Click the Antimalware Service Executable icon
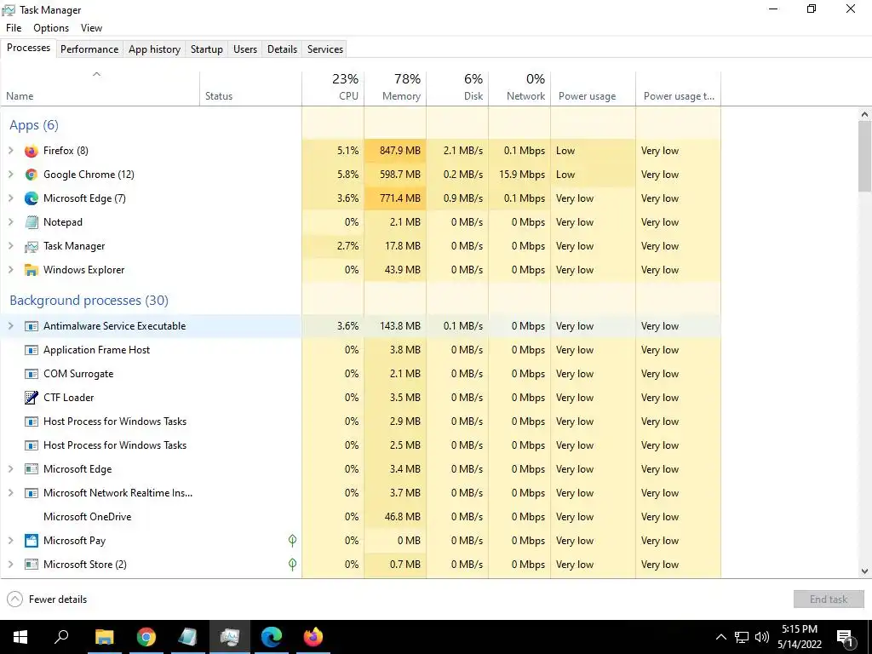The width and height of the screenshot is (872, 654). pyautogui.click(x=32, y=326)
